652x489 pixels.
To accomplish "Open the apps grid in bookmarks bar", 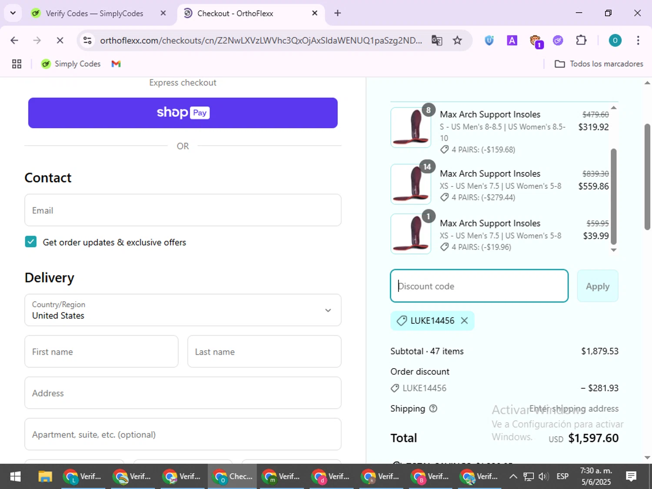I will coord(17,64).
